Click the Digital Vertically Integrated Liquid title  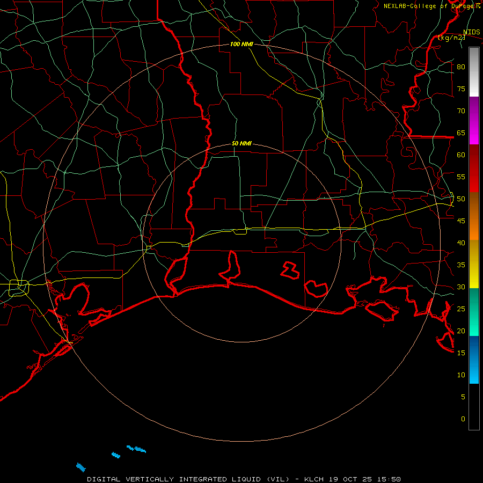188,479
